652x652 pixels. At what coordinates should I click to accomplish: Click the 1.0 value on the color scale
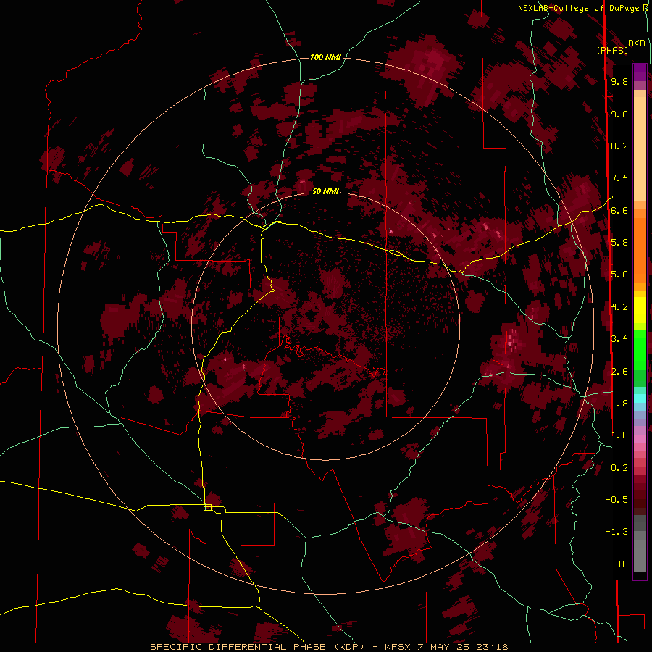click(619, 435)
